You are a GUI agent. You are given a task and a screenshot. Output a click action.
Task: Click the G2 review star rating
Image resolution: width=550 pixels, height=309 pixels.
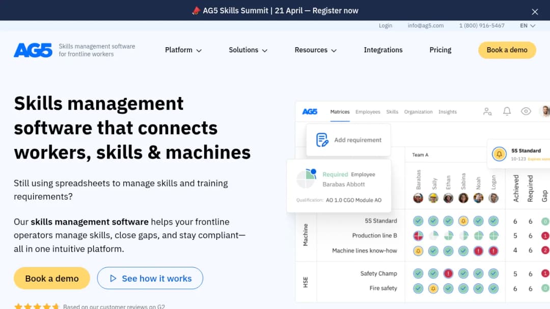coord(37,306)
